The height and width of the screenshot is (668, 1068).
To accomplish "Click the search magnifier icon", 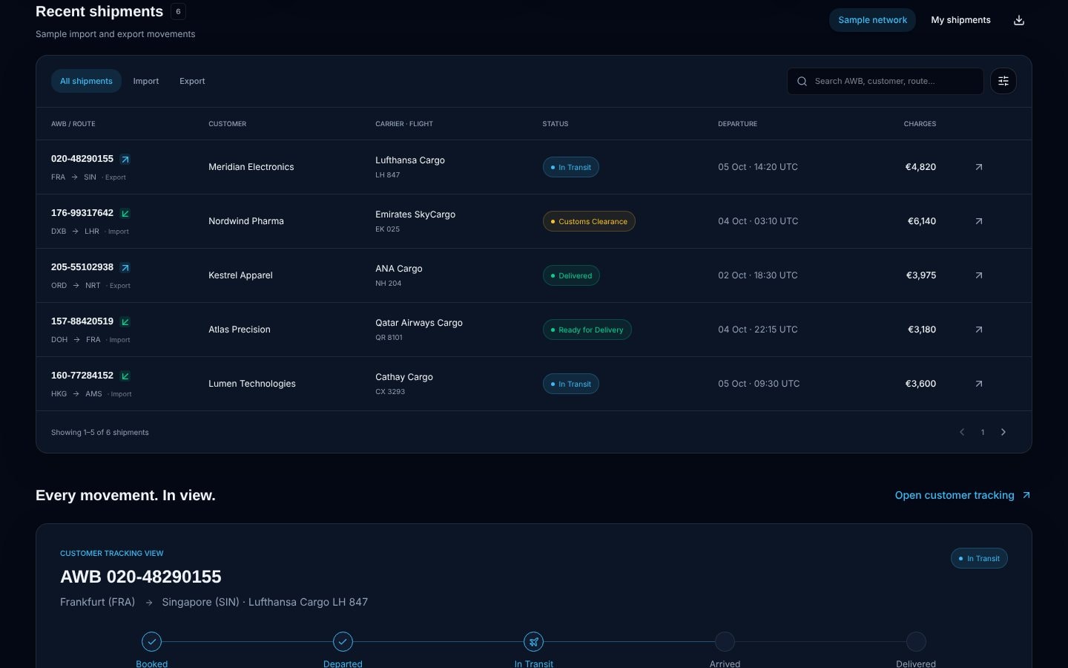I will click(x=802, y=81).
